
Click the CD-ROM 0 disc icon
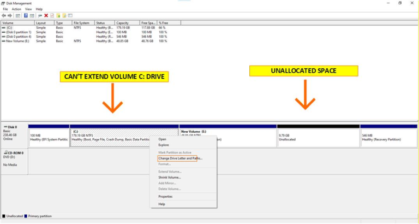pos(5,153)
